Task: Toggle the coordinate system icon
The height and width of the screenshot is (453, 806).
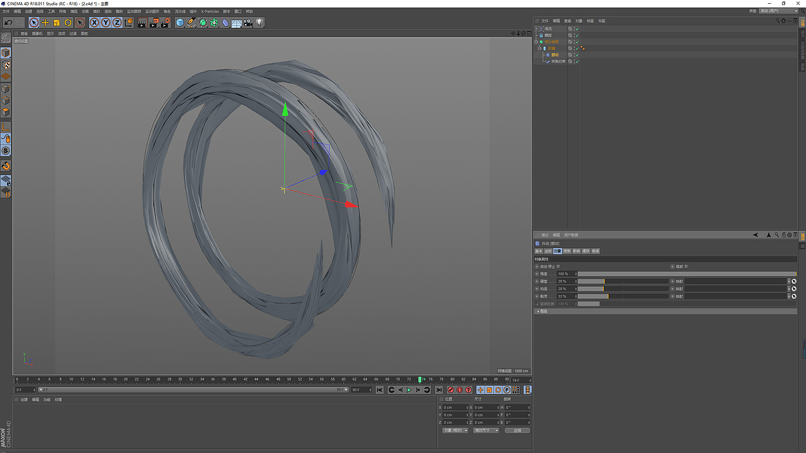Action: (129, 23)
